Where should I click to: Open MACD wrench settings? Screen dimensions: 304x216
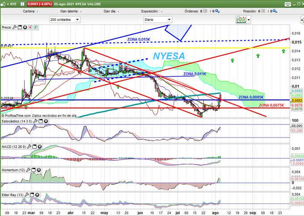click(x=29, y=147)
